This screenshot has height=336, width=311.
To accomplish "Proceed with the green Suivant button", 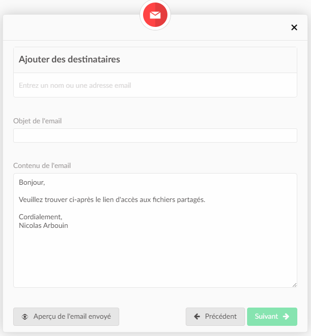I will tap(272, 317).
